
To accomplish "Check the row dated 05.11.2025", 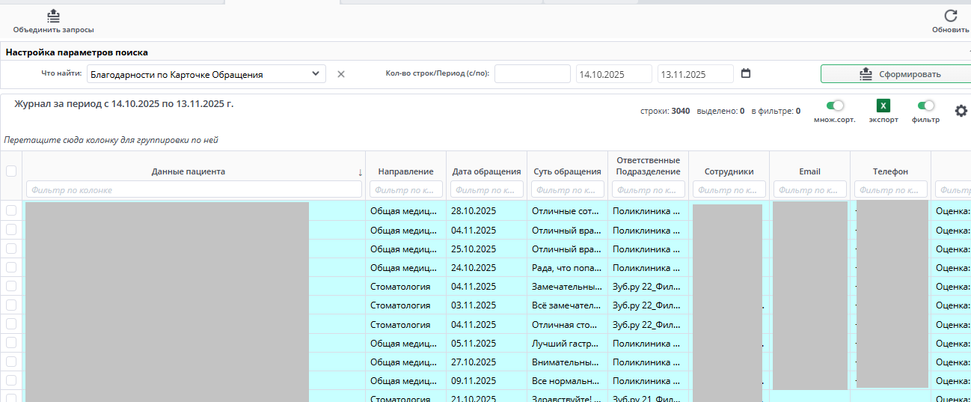I will tap(11, 343).
